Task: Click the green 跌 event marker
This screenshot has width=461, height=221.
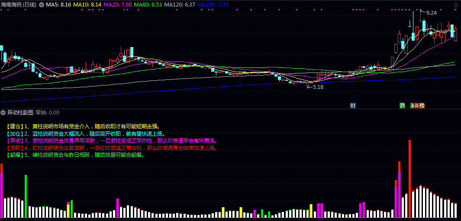Action: point(402,105)
